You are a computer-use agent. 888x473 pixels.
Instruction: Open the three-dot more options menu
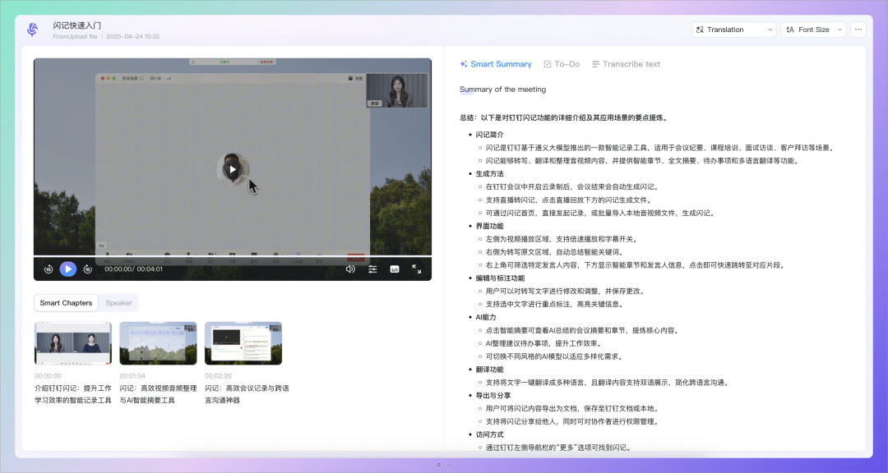coord(858,30)
